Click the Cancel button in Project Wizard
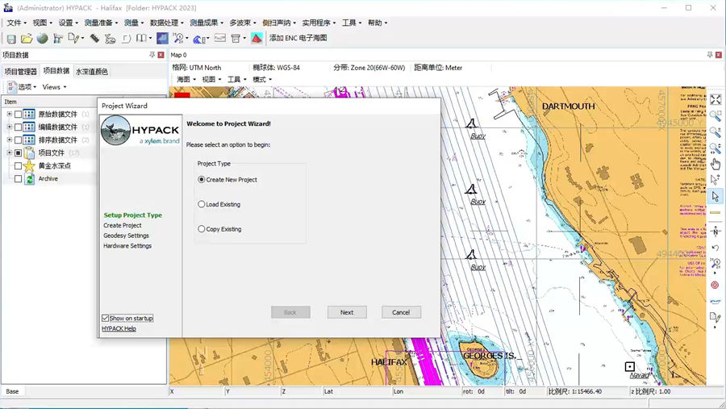This screenshot has height=409, width=726. (x=401, y=312)
